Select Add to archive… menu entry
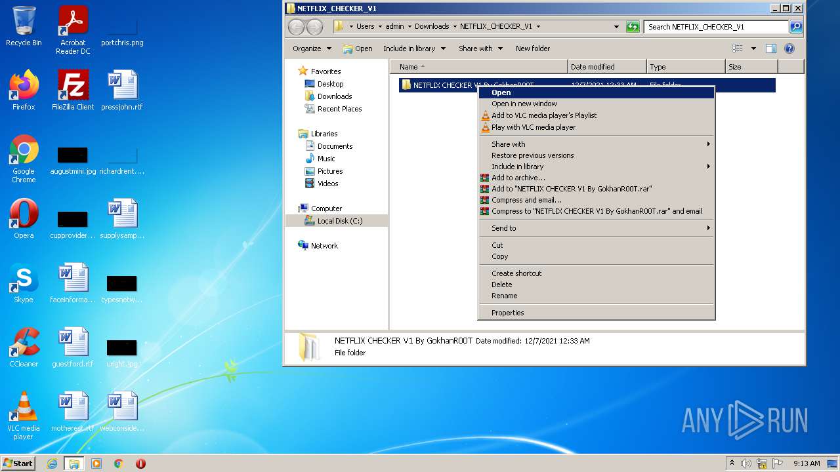Viewport: 840px width, 472px height. click(x=518, y=178)
